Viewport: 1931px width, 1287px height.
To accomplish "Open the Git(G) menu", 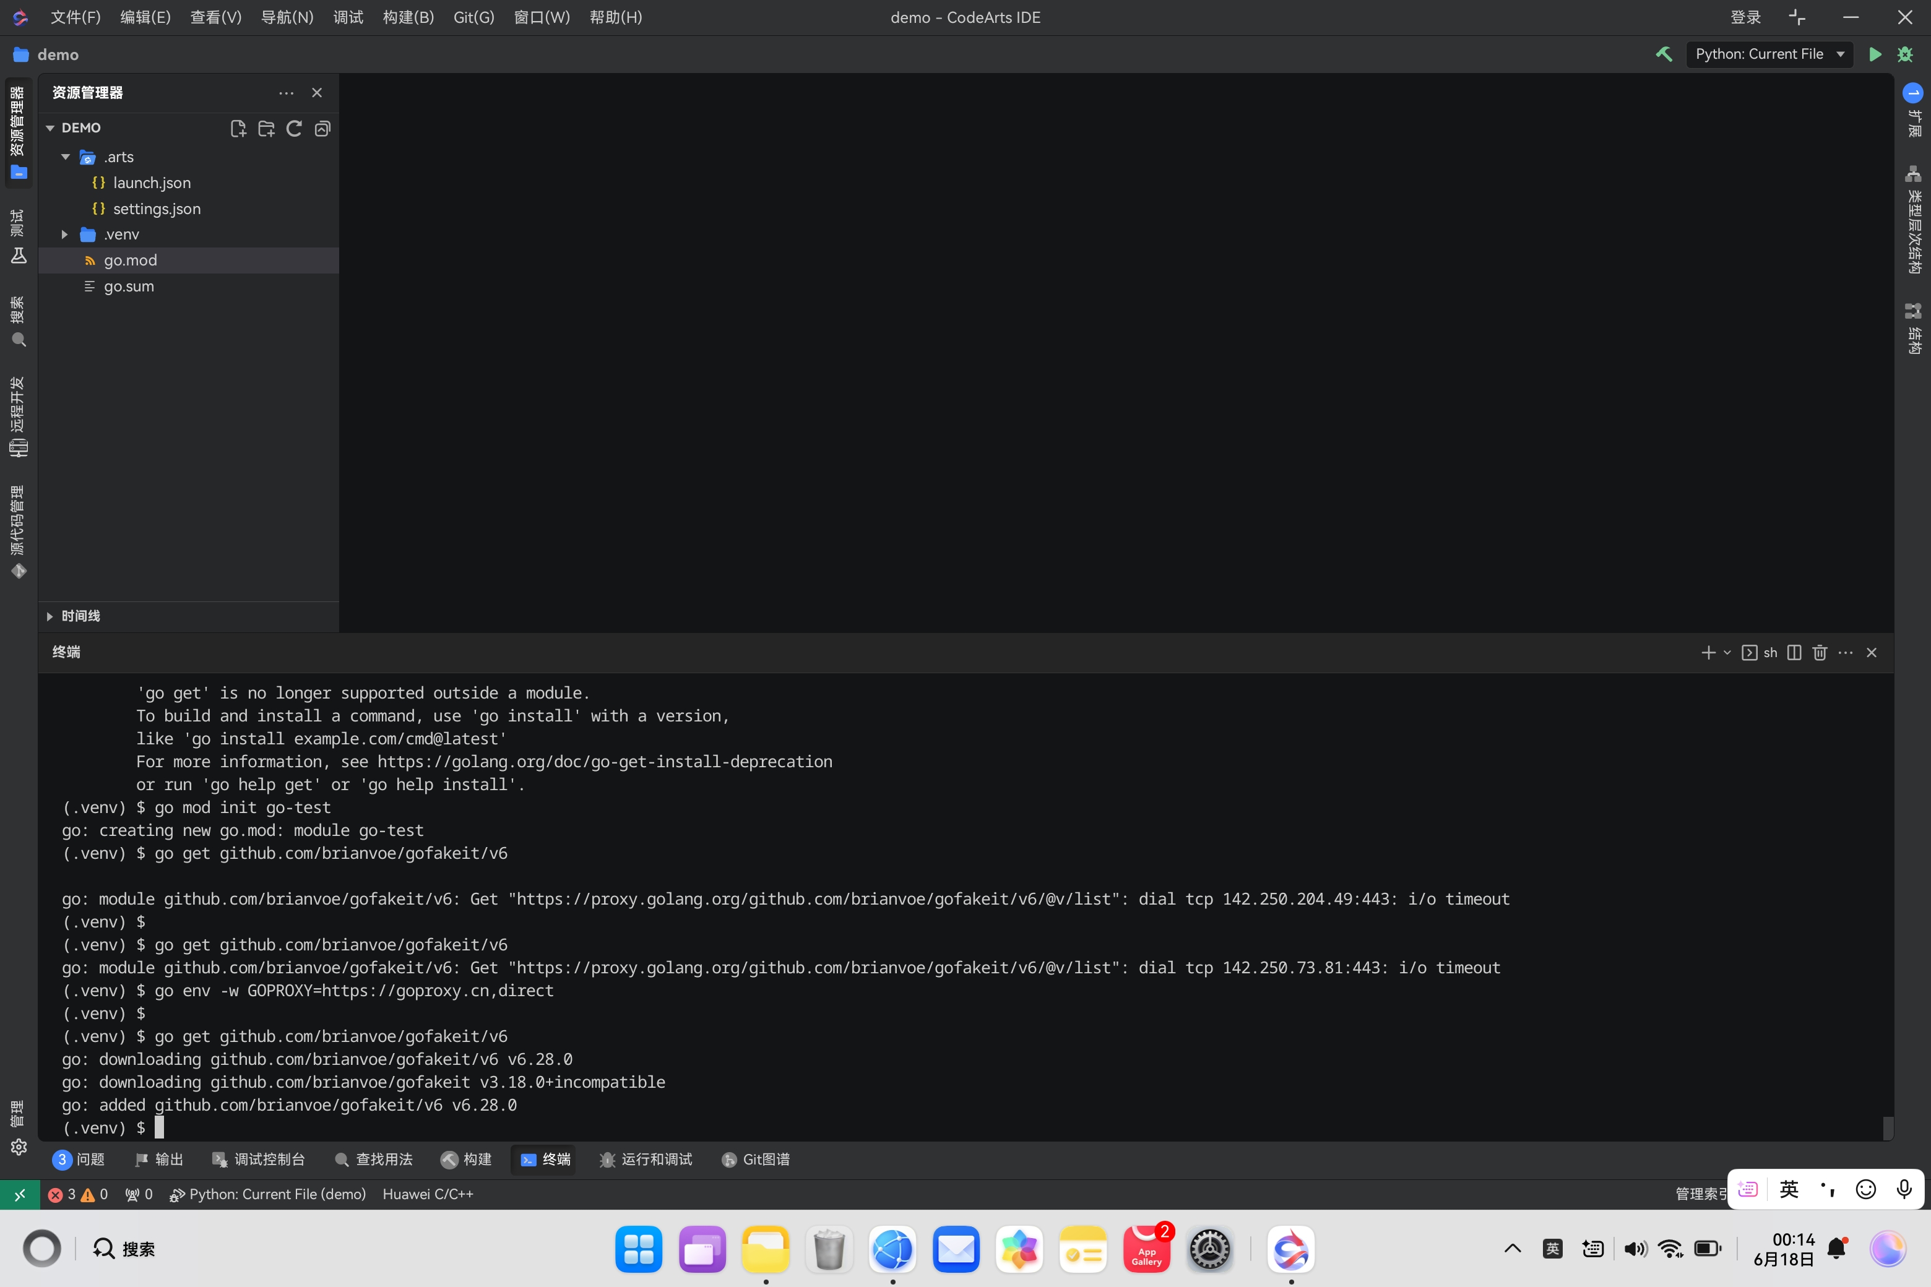I will click(473, 17).
